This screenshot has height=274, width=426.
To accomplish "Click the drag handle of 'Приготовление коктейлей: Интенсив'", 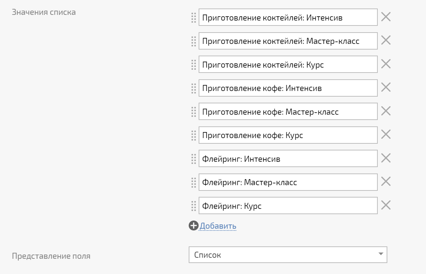I will (x=194, y=17).
